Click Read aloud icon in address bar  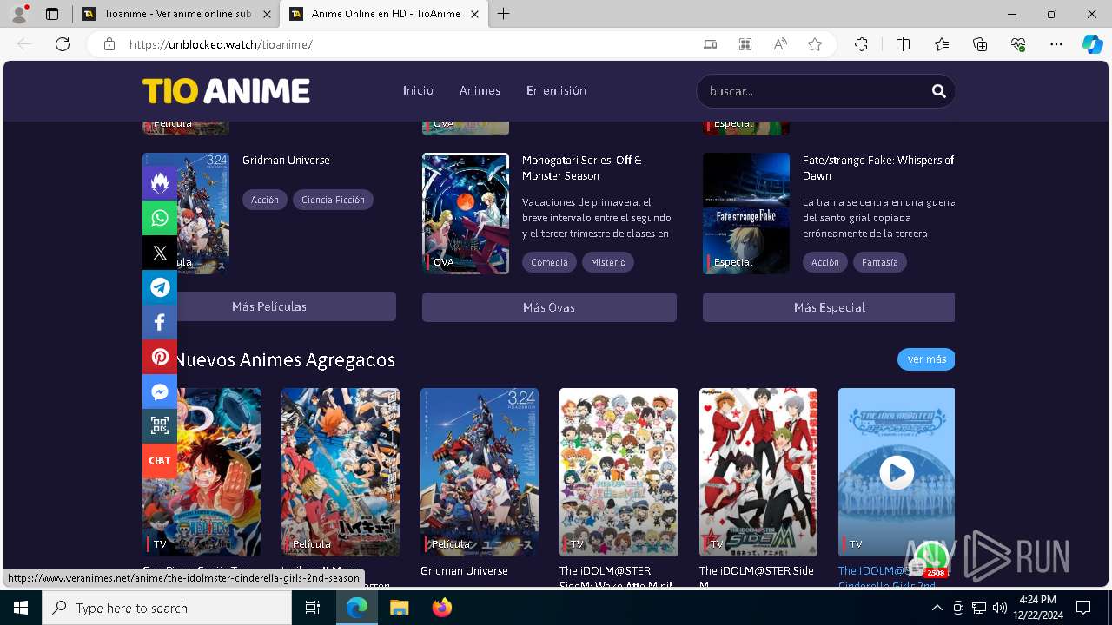point(780,44)
